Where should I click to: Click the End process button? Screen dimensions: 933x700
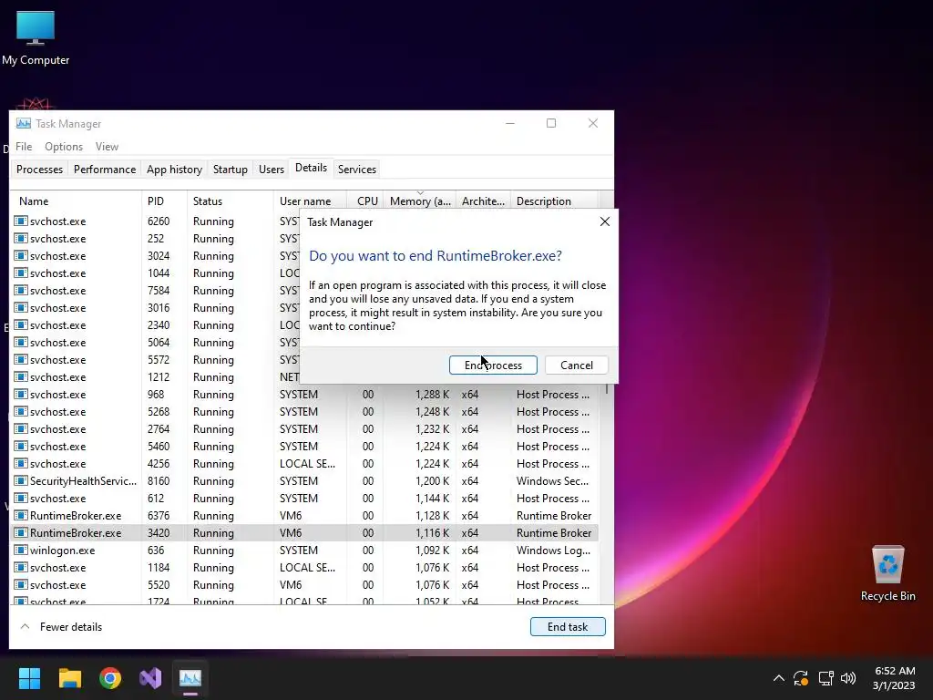point(493,365)
